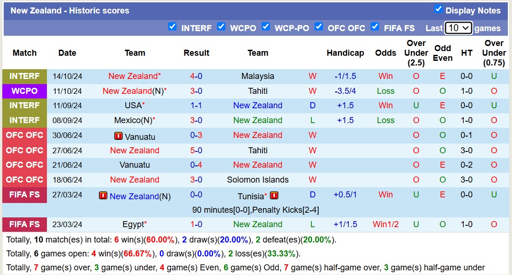Screen dimensions: 512x275
Task: Uncheck the WCPO filter checkbox
Action: (221, 26)
